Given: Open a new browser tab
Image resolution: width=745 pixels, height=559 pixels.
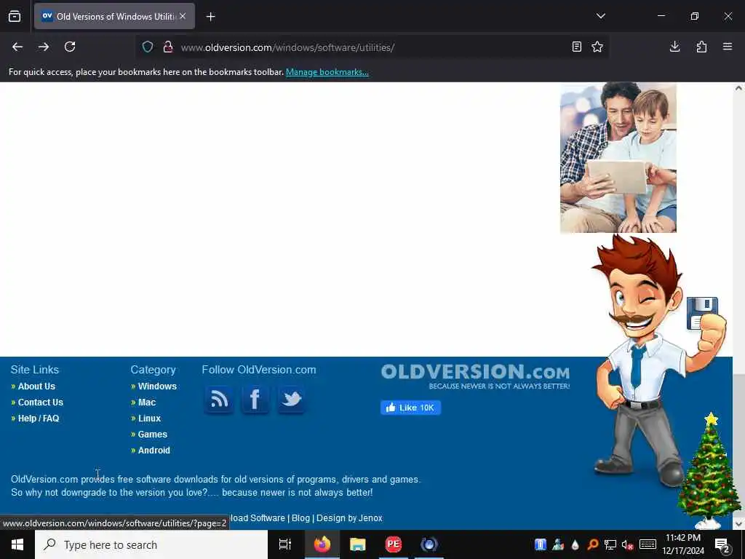Looking at the screenshot, I should [x=211, y=17].
